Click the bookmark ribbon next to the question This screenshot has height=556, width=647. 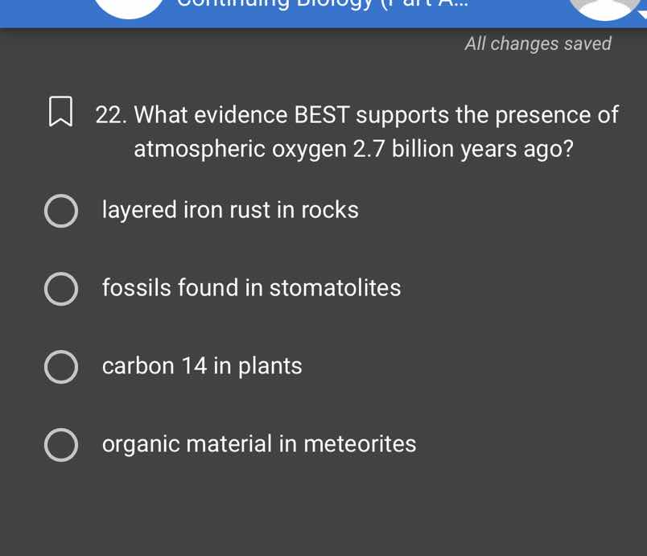[61, 110]
